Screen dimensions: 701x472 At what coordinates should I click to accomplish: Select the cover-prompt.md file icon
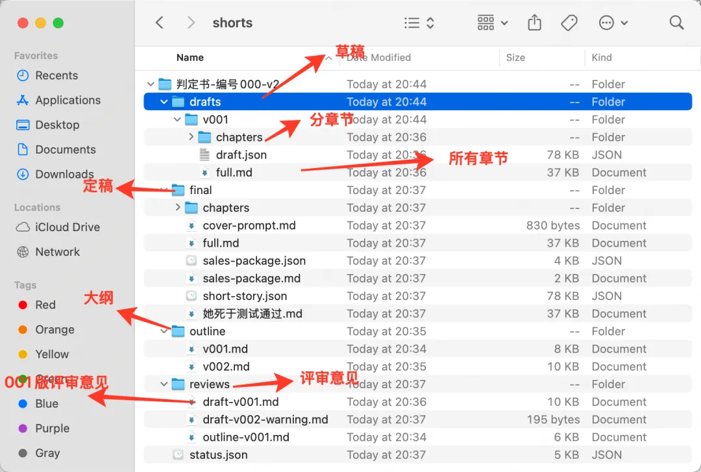191,225
